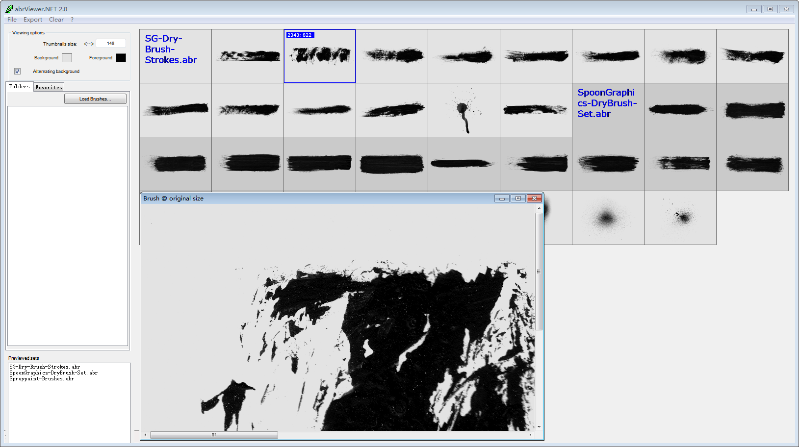Click the Thumbnails size input field

(111, 44)
